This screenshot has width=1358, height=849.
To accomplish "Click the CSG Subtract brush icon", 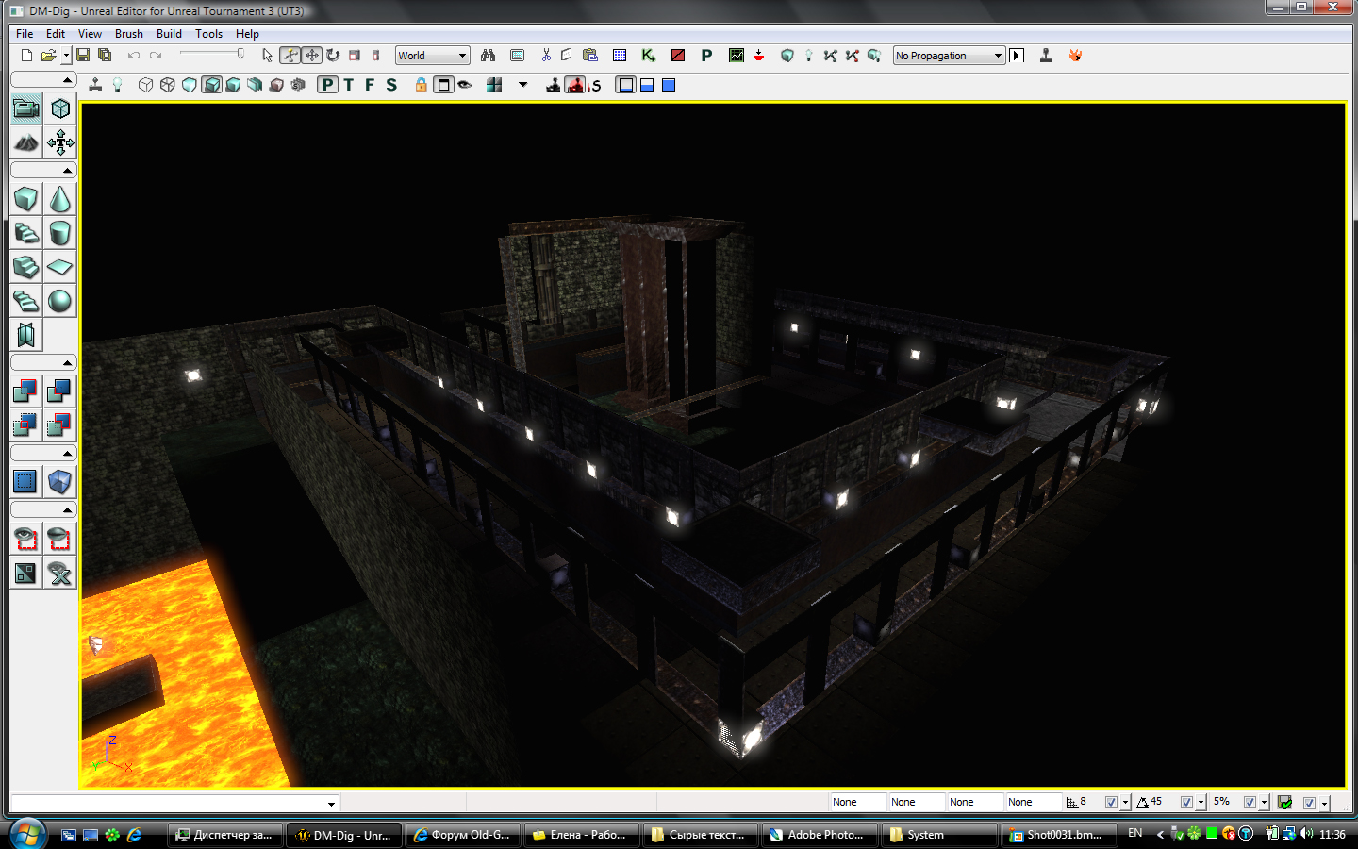I will pos(60,390).
